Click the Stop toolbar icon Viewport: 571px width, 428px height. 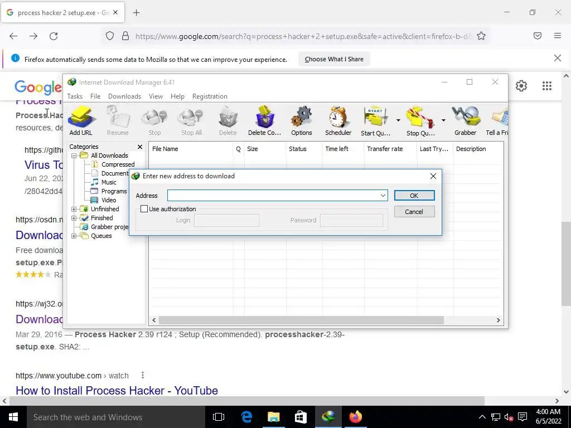click(154, 121)
